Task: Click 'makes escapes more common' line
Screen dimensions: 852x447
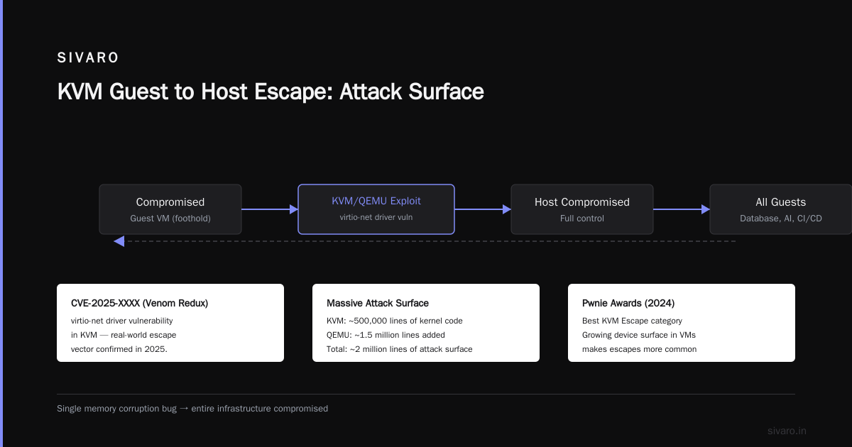Action: click(x=639, y=349)
